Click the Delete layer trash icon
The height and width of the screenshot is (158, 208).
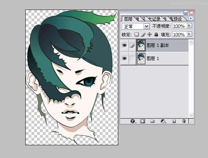pyautogui.click(x=184, y=121)
